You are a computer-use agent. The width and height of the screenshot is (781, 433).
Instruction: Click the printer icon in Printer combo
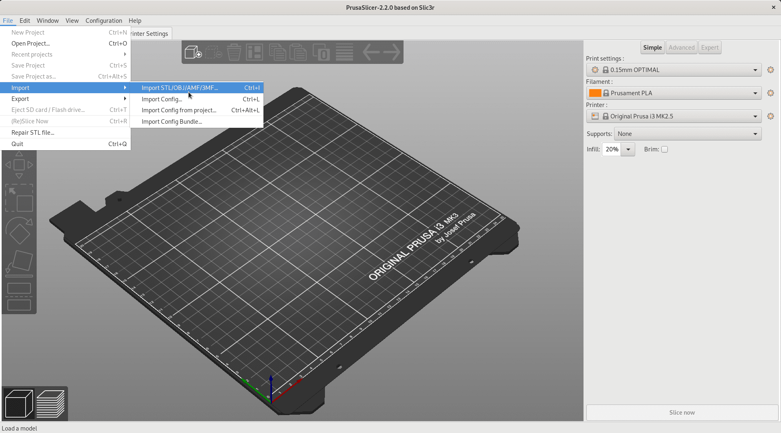coord(595,116)
